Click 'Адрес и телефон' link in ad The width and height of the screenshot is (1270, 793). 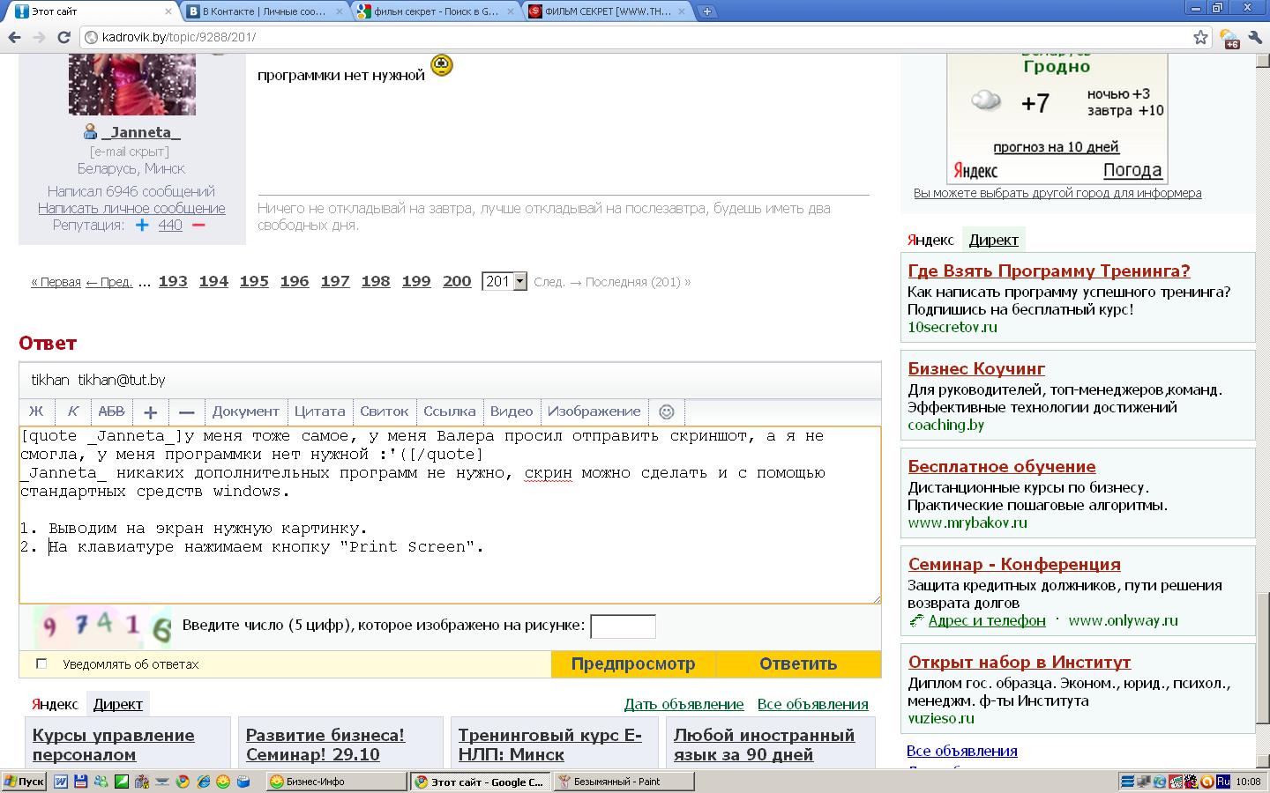coord(987,620)
